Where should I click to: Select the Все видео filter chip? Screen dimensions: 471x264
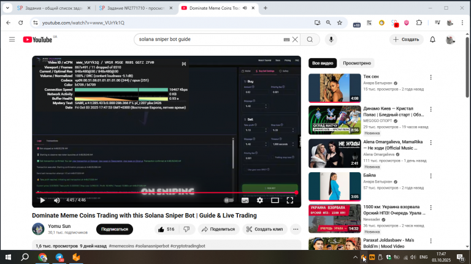323,63
